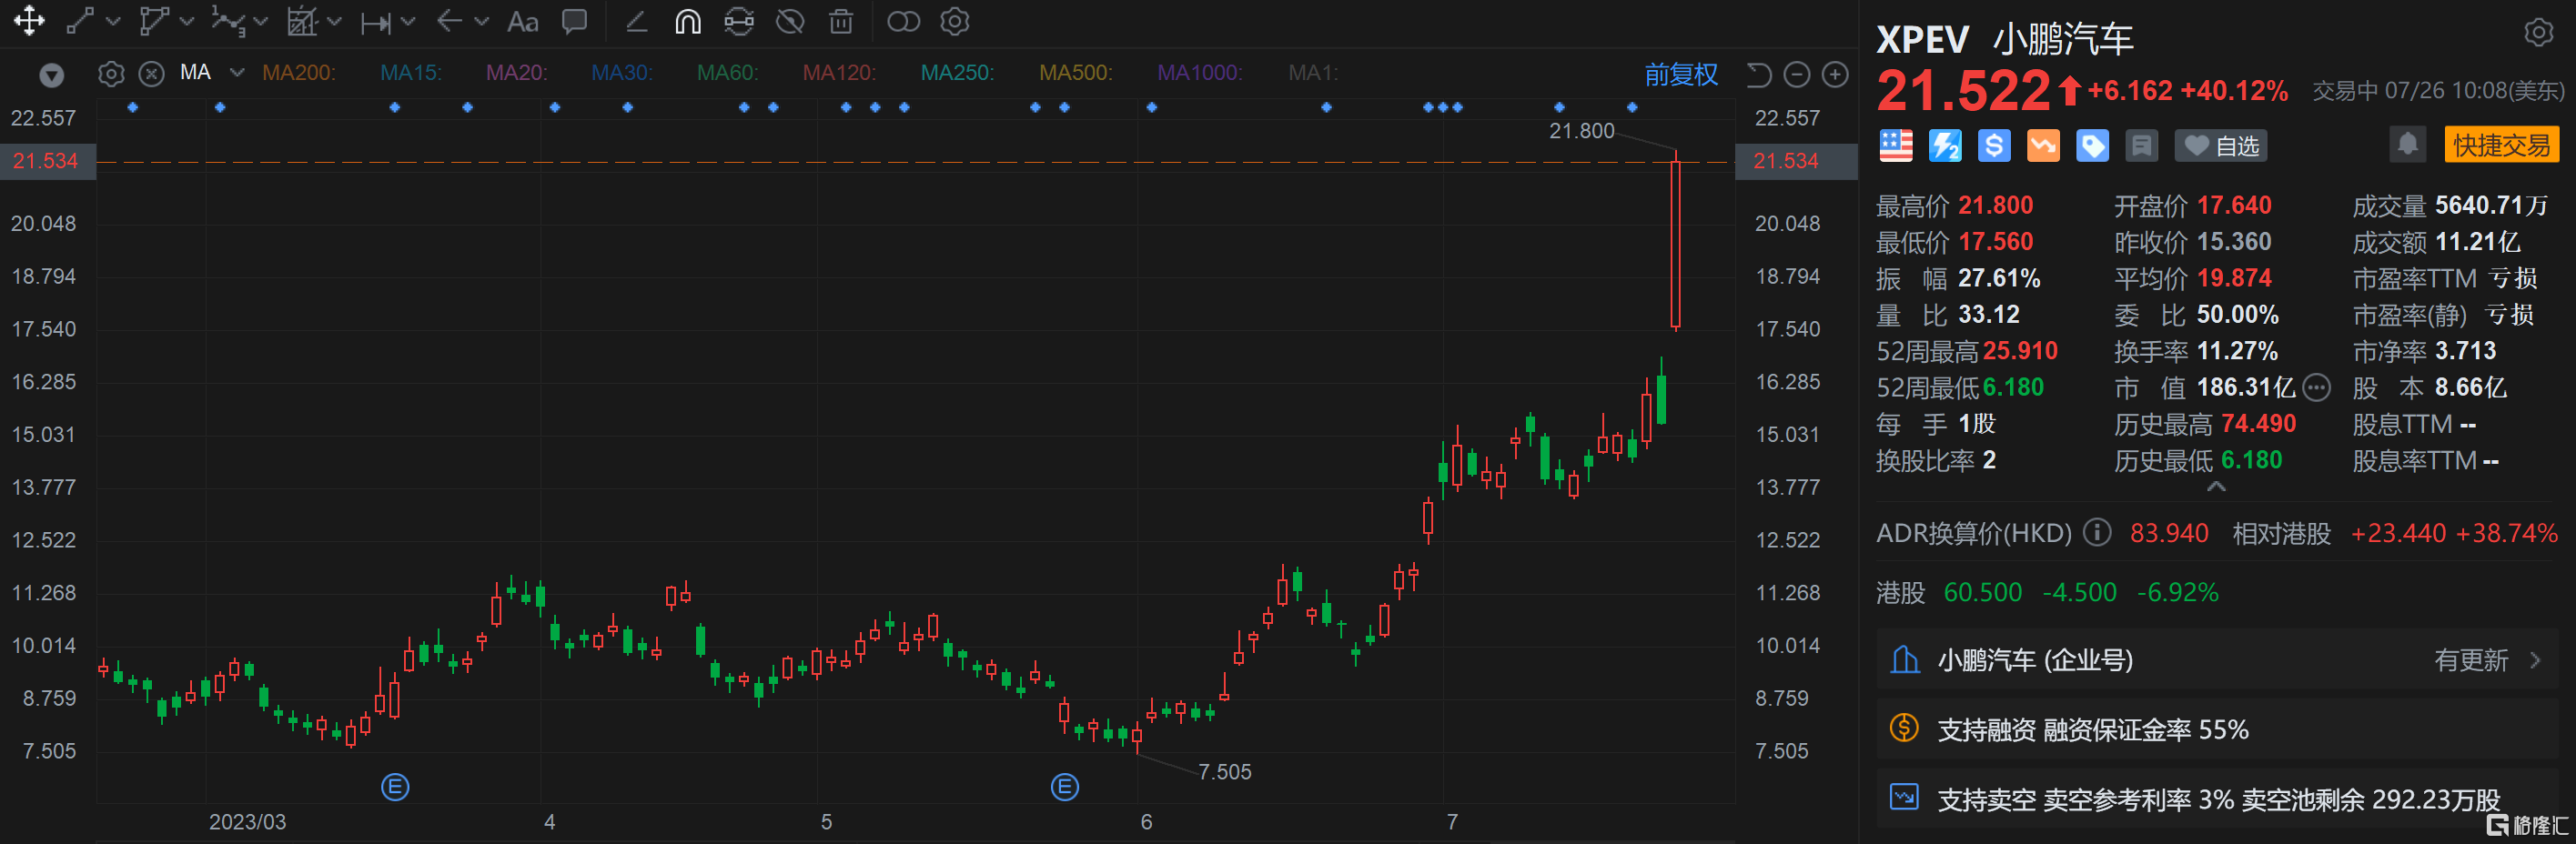The image size is (2576, 844).
Task: Expand the trend line tool options
Action: coord(113,21)
